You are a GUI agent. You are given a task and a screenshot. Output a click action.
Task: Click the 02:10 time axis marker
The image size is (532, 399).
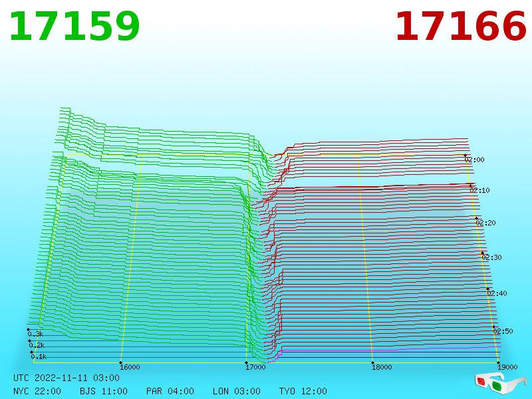coord(479,190)
